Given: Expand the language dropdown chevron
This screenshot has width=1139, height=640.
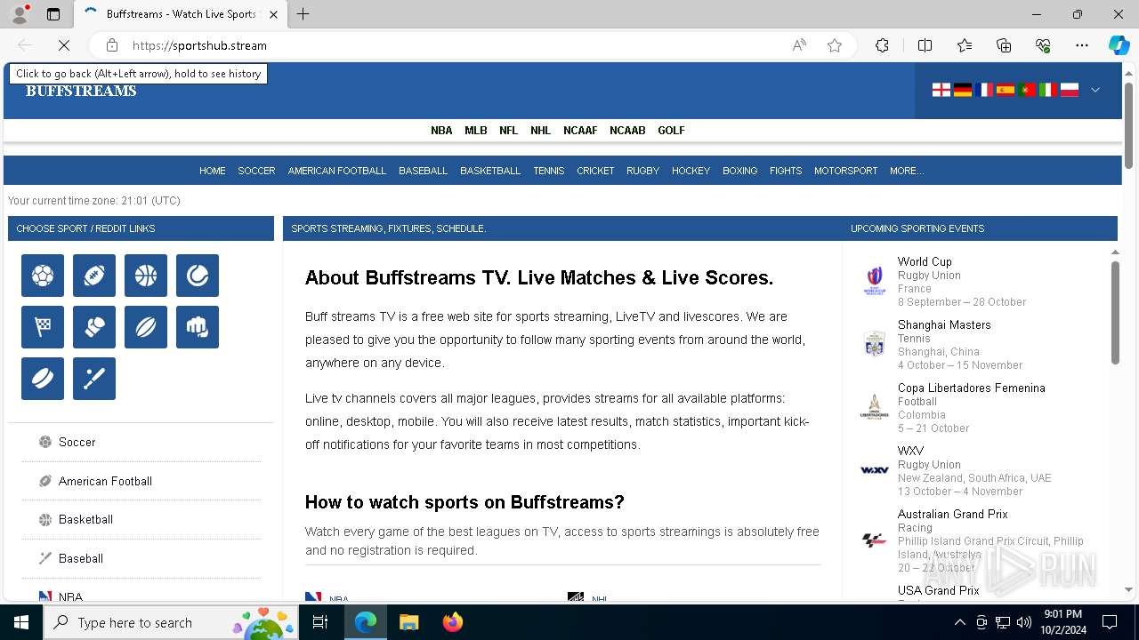Looking at the screenshot, I should tap(1095, 90).
